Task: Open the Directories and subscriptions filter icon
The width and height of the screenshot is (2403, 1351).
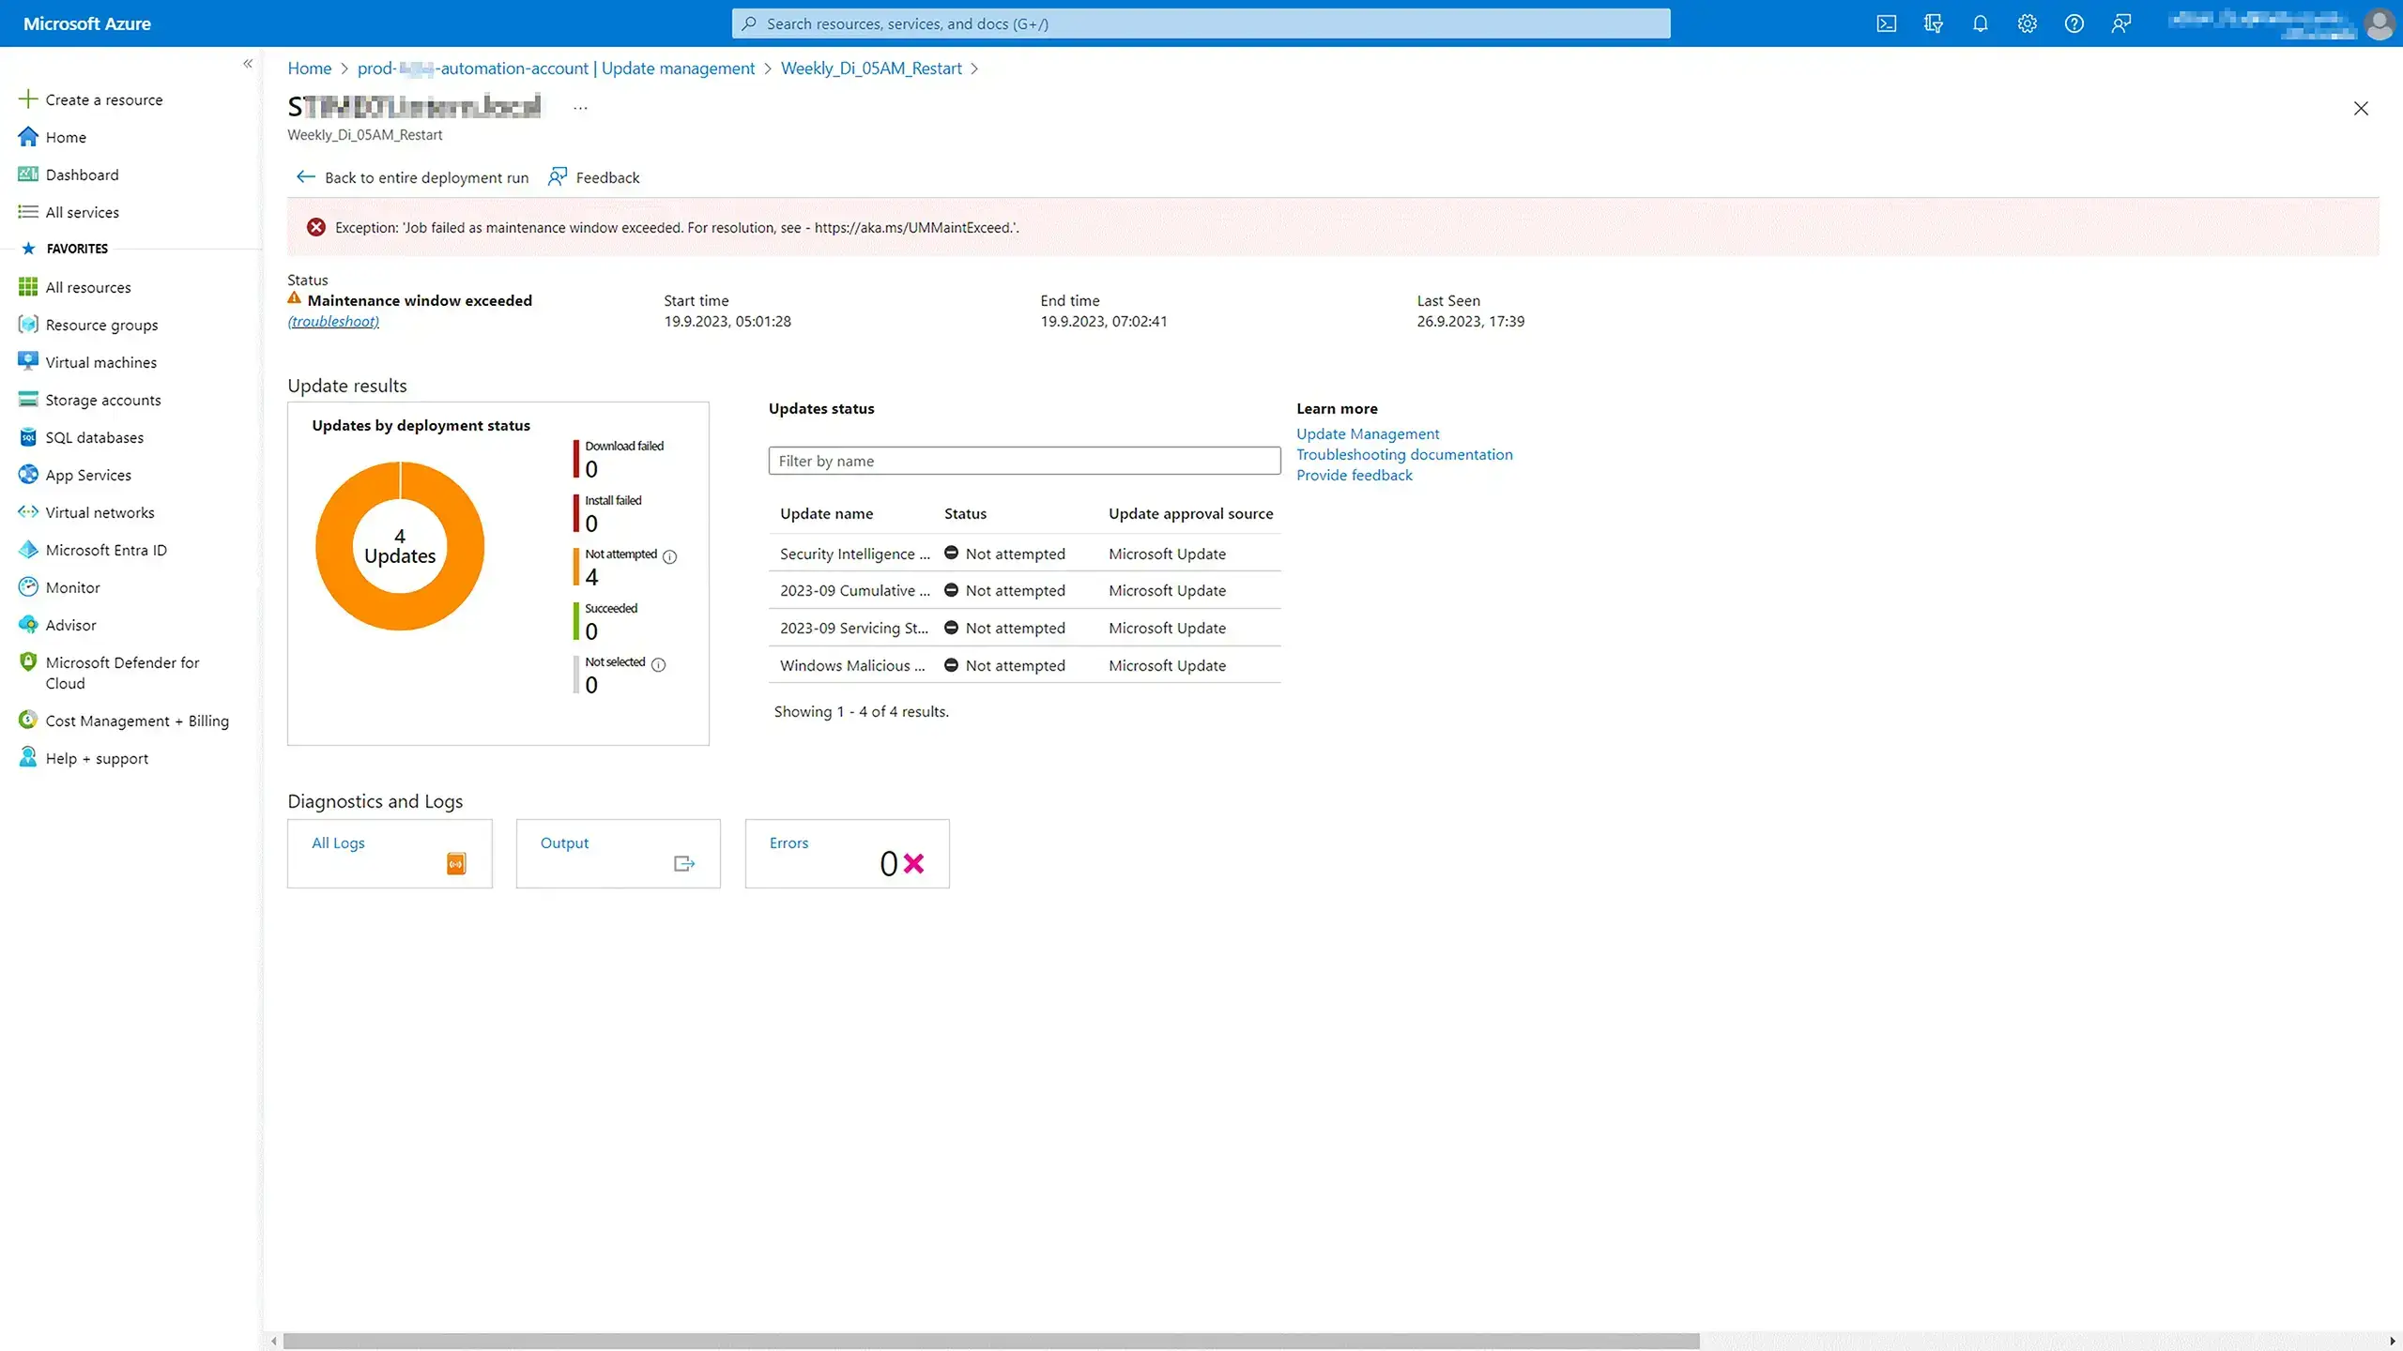Action: [1933, 23]
